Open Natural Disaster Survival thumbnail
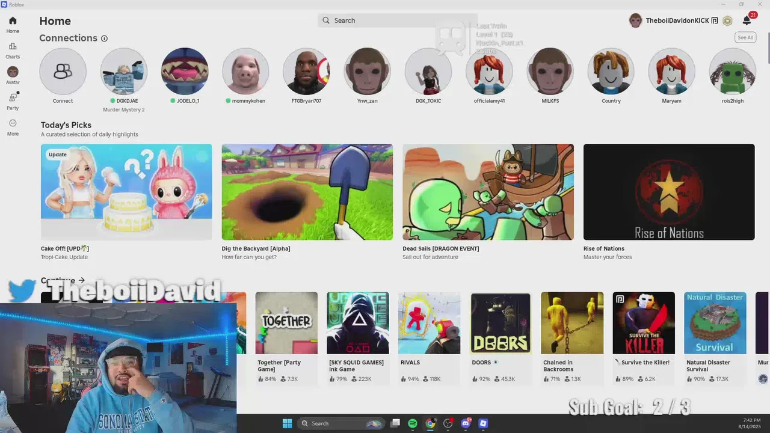 [x=715, y=323]
